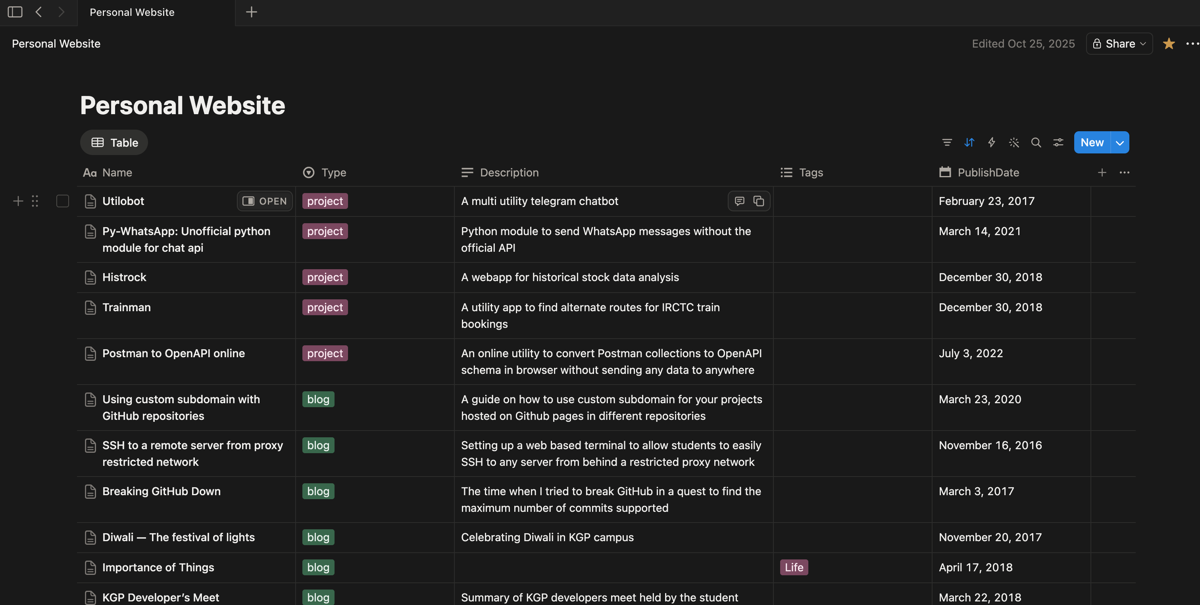
Task: Click the comment icon on Utilobot description
Action: coord(739,201)
